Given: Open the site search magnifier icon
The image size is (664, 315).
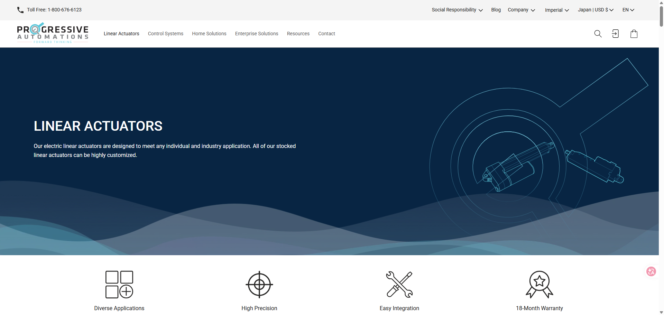Looking at the screenshot, I should coord(598,34).
